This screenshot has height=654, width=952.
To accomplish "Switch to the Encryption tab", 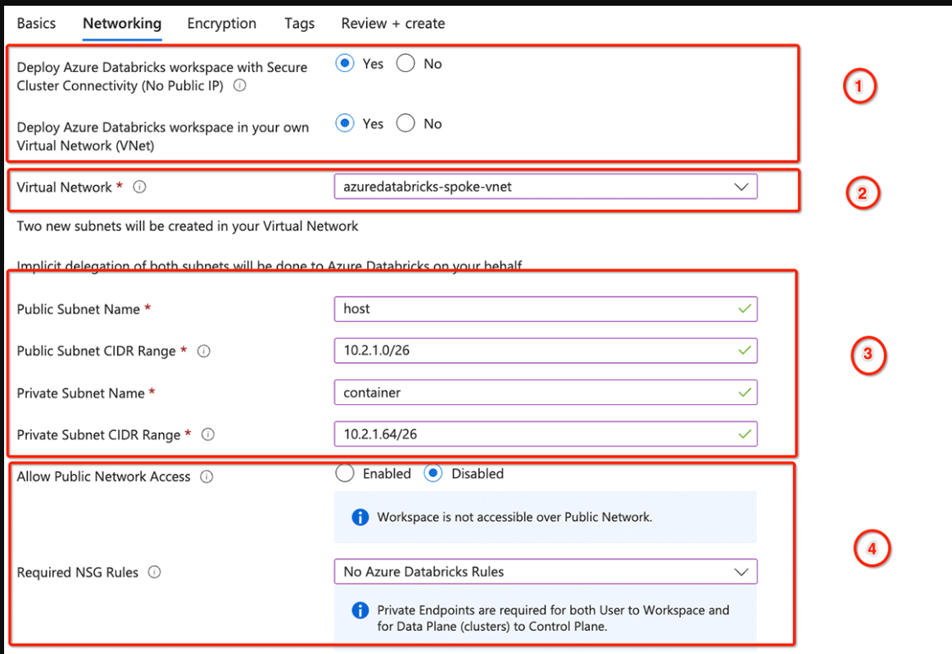I will click(x=221, y=24).
